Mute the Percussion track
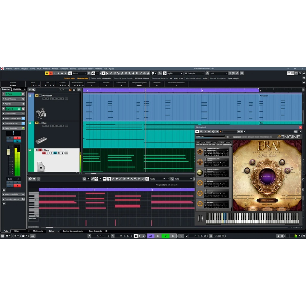306x306 pixels. coord(37,96)
